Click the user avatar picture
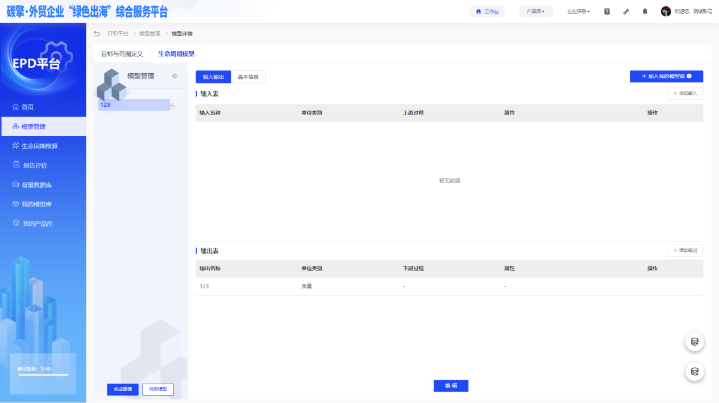The height and width of the screenshot is (403, 719). click(x=666, y=11)
